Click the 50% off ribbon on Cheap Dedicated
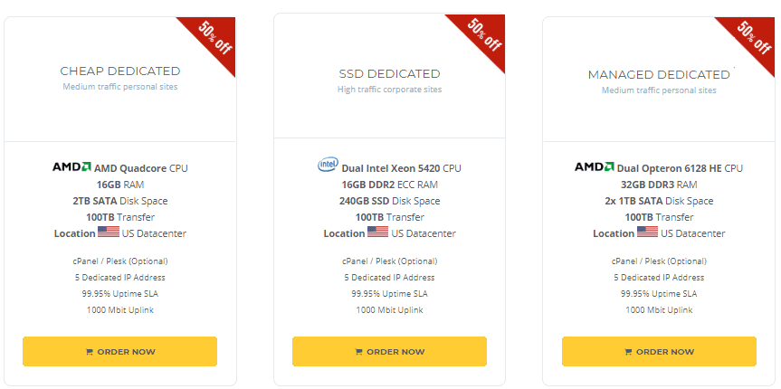This screenshot has height=389, width=781. (x=214, y=38)
